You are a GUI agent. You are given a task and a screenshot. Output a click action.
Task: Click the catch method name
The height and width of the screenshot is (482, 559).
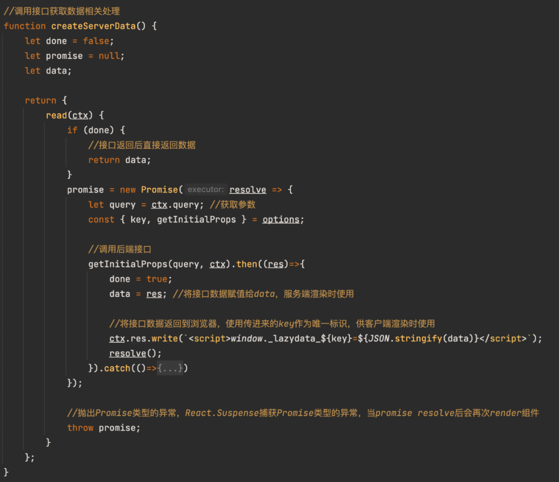click(x=117, y=368)
